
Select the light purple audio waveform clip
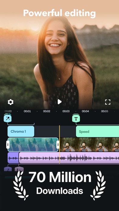click(x=69, y=158)
